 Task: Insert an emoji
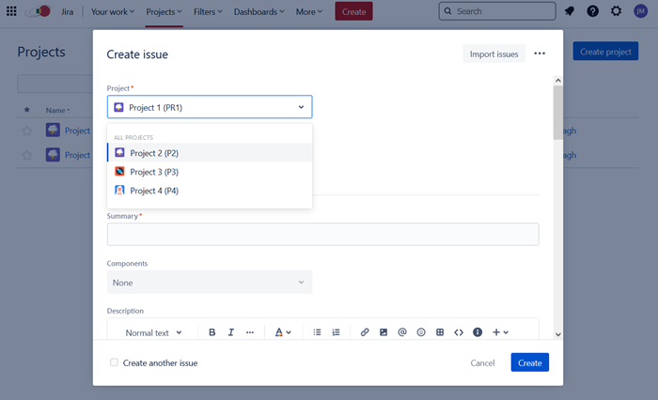coord(421,332)
